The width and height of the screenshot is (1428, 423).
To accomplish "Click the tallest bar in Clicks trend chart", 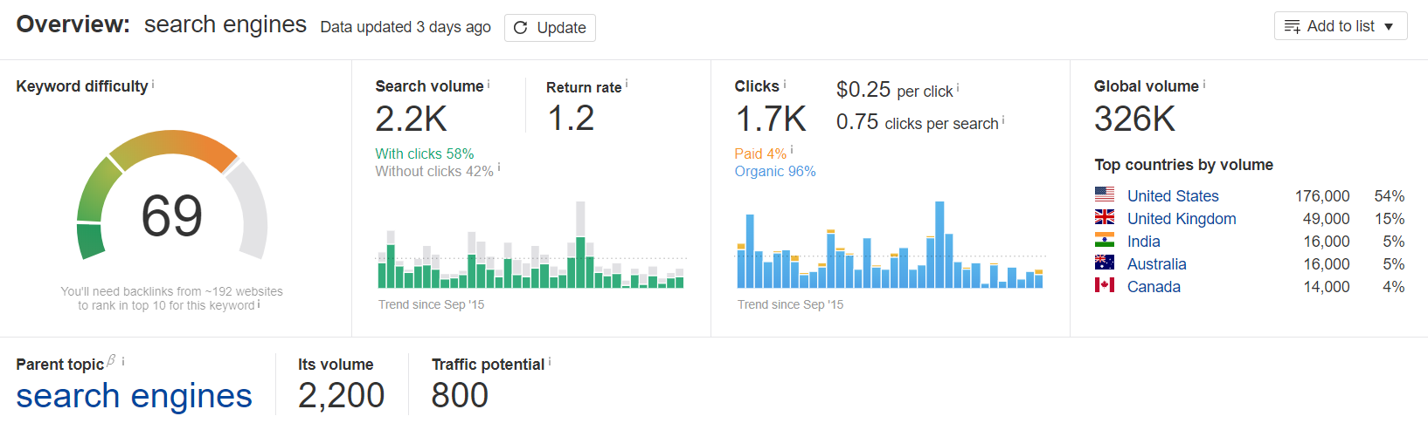I will 939,245.
